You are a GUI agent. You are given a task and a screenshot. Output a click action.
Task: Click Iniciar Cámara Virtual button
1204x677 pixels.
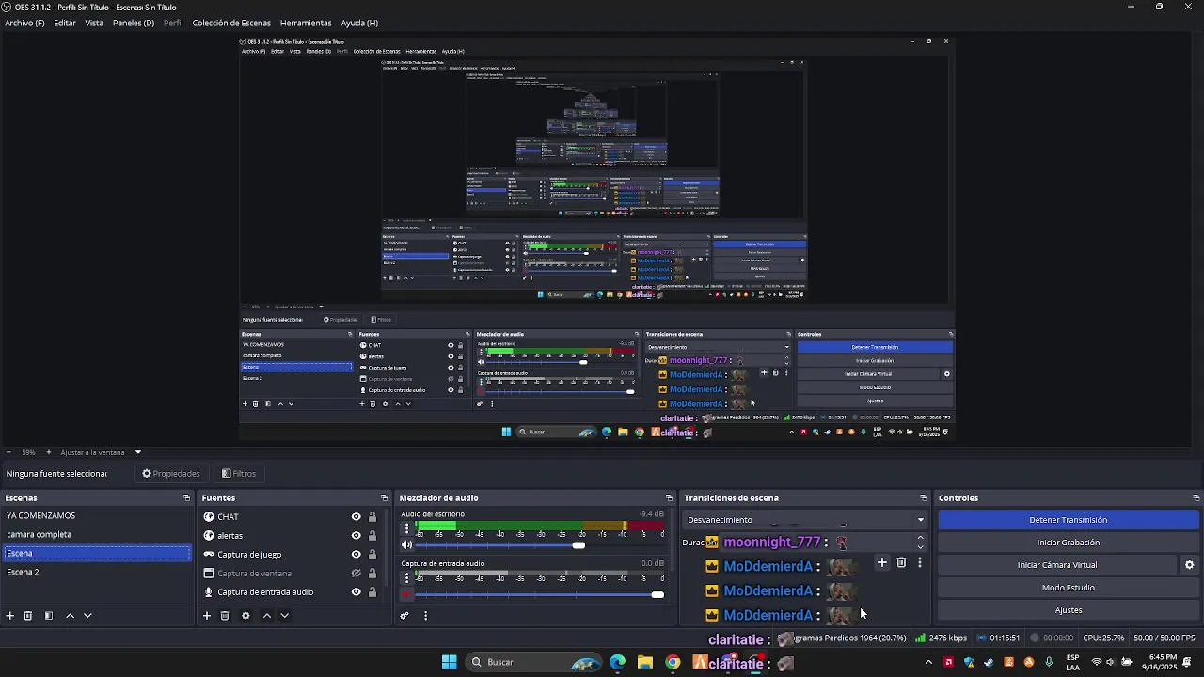pos(1057,565)
